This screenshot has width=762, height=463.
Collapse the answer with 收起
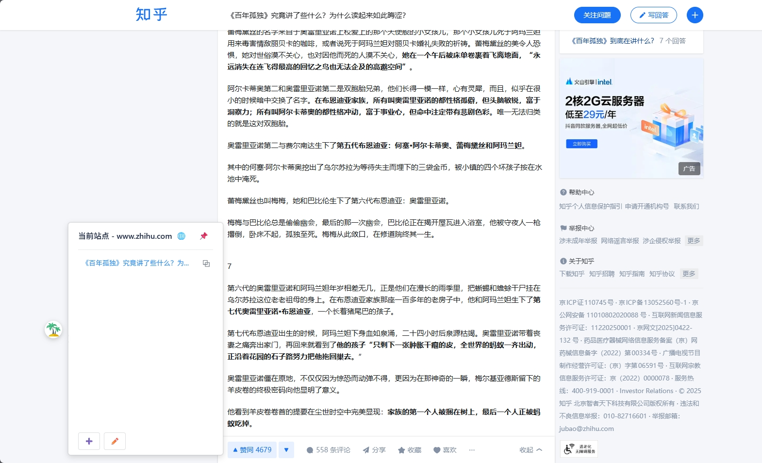[530, 450]
